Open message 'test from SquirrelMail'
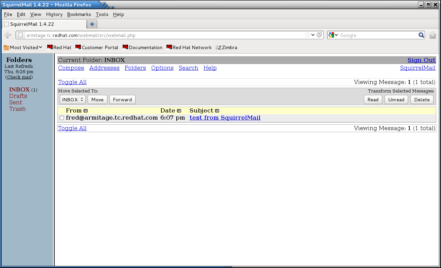441x268 pixels. click(x=225, y=118)
